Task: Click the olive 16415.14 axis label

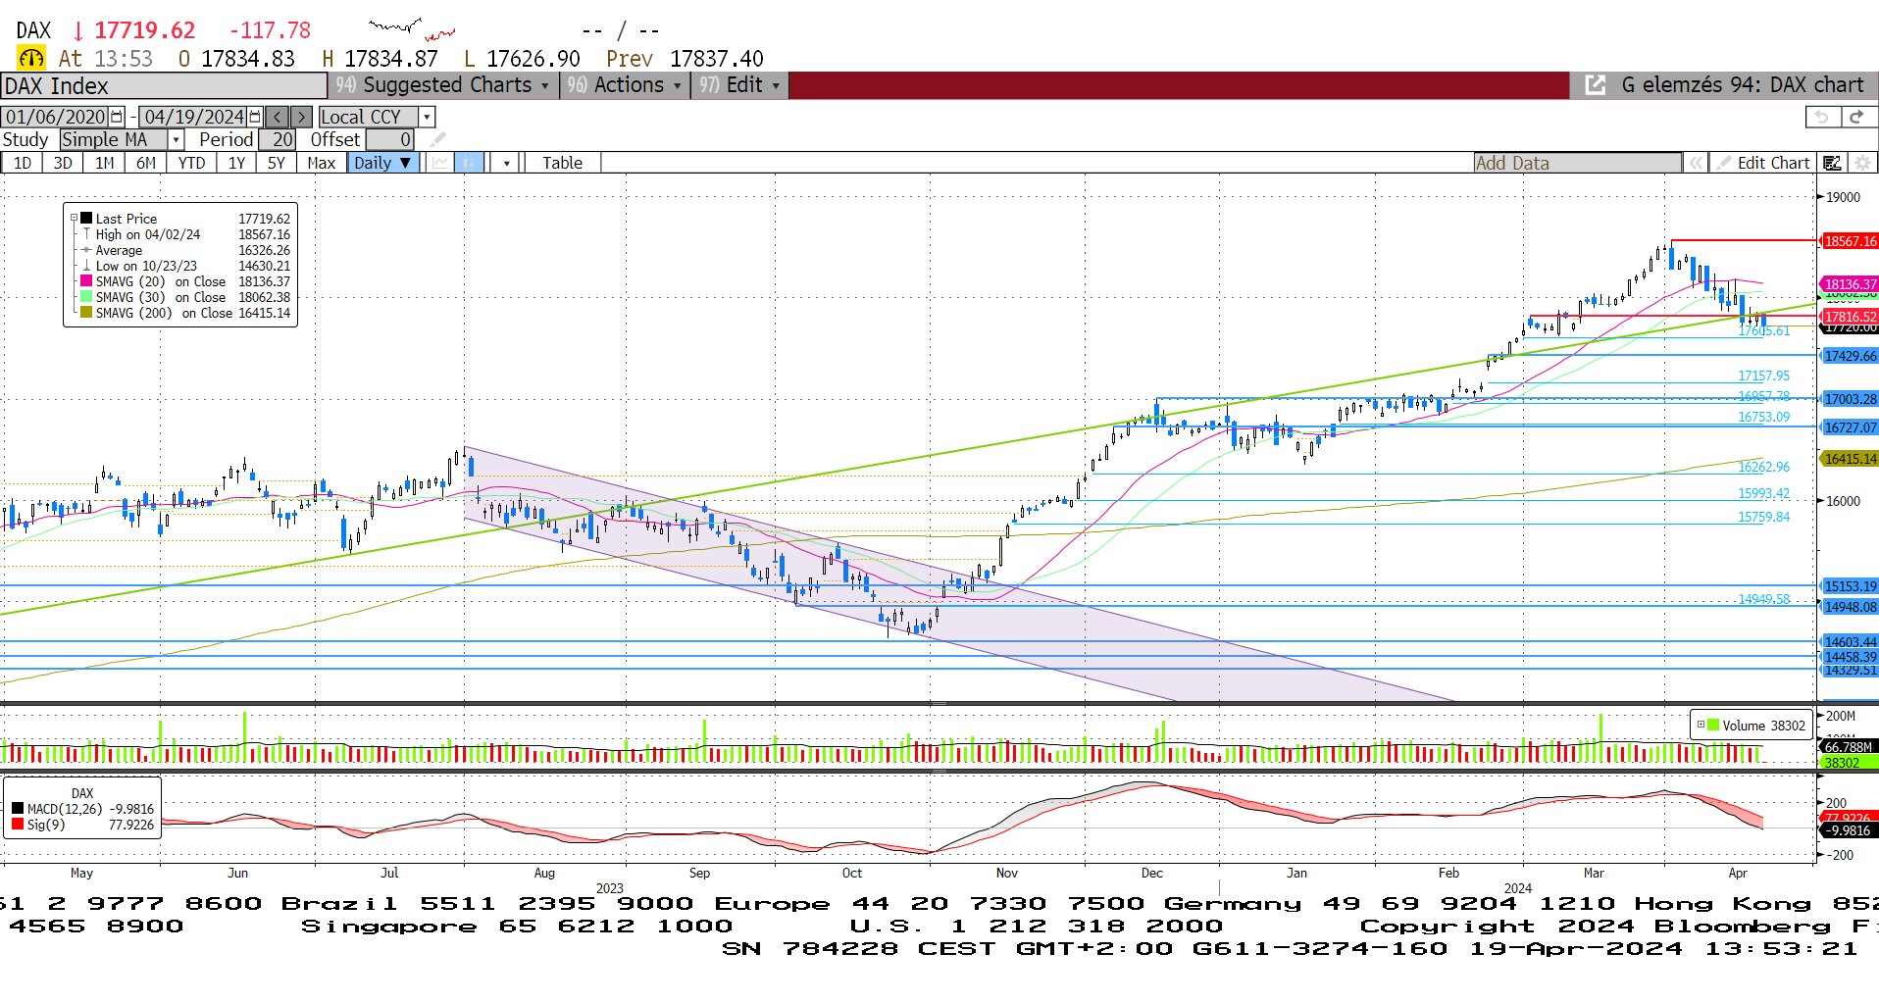Action: click(x=1850, y=459)
